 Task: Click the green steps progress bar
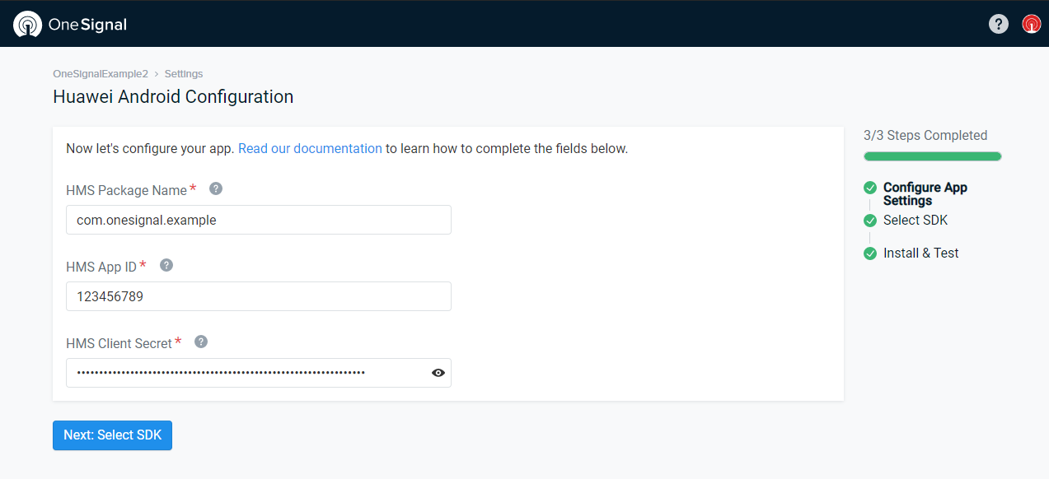(933, 156)
